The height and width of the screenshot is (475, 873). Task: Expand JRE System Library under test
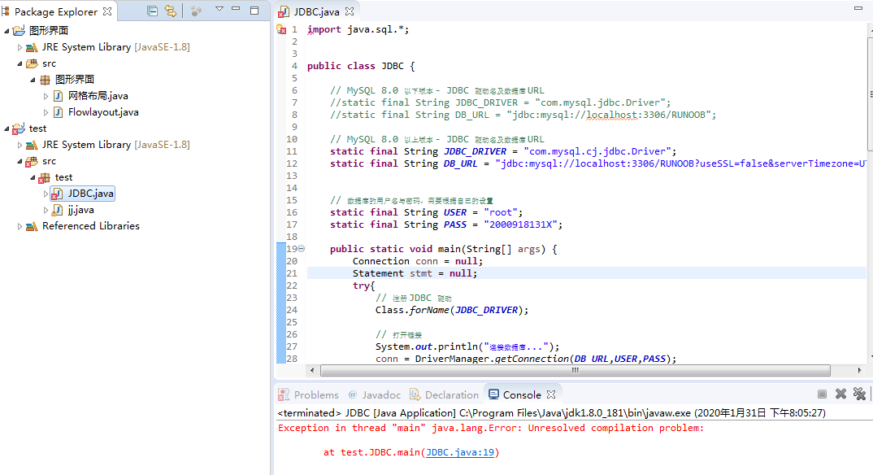click(x=20, y=145)
